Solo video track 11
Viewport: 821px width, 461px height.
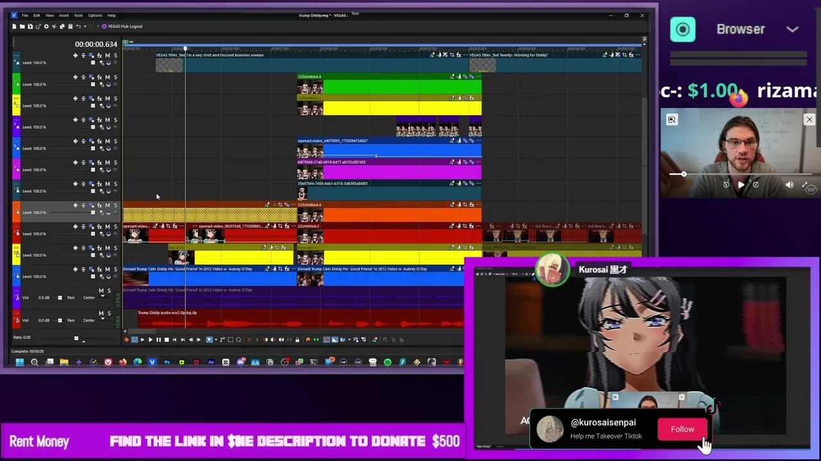point(115,205)
